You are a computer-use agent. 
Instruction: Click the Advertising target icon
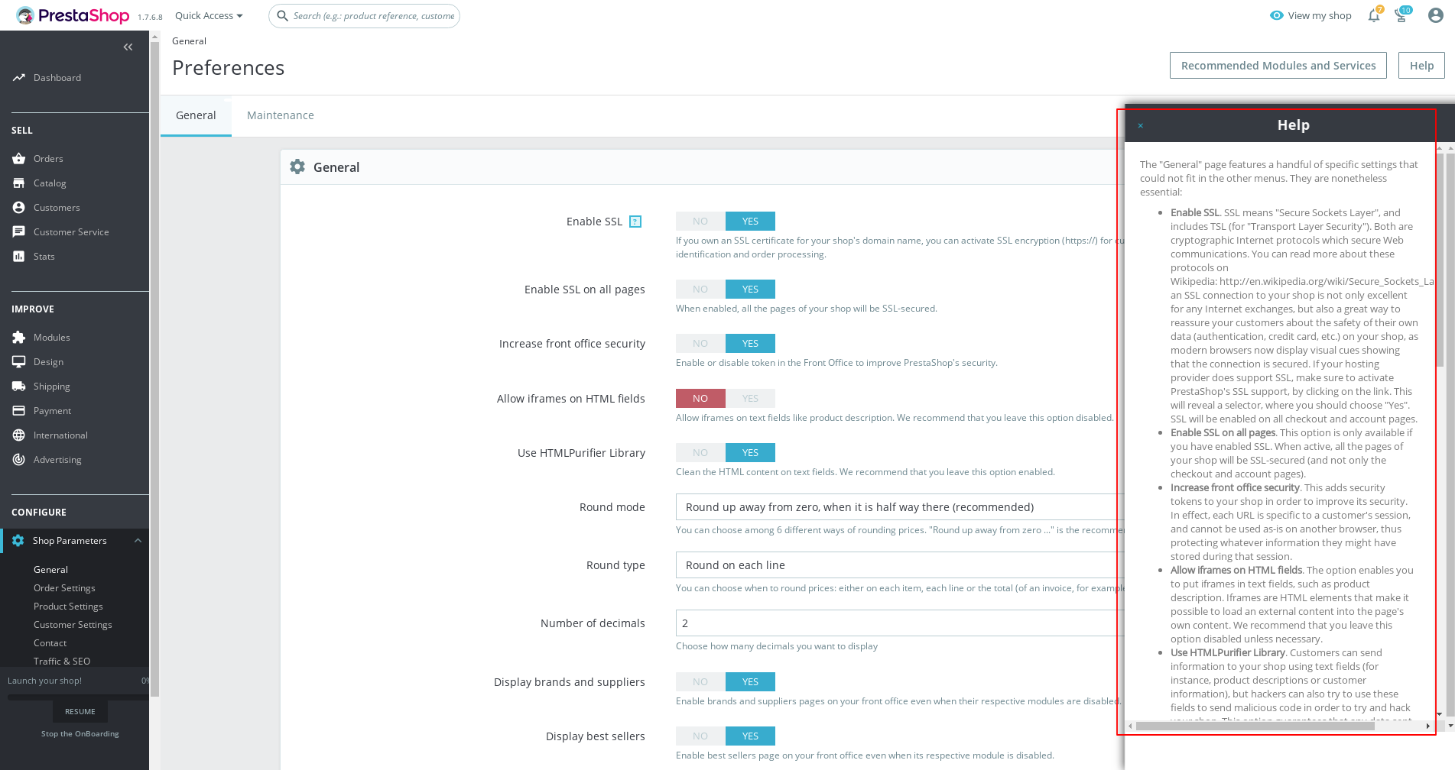pos(18,460)
